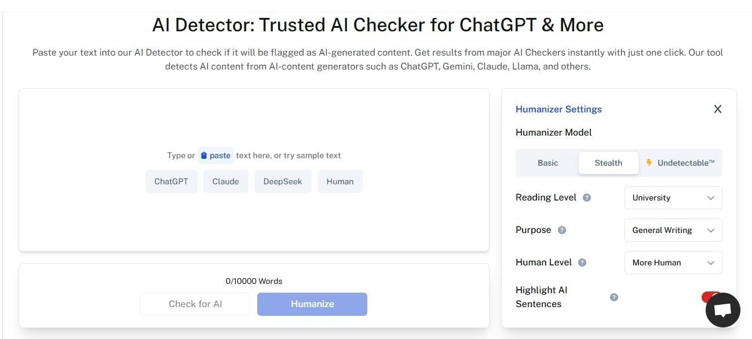Screen dimensions: 752x339
Task: Open the Human Level More Human dropdown
Action: point(673,263)
